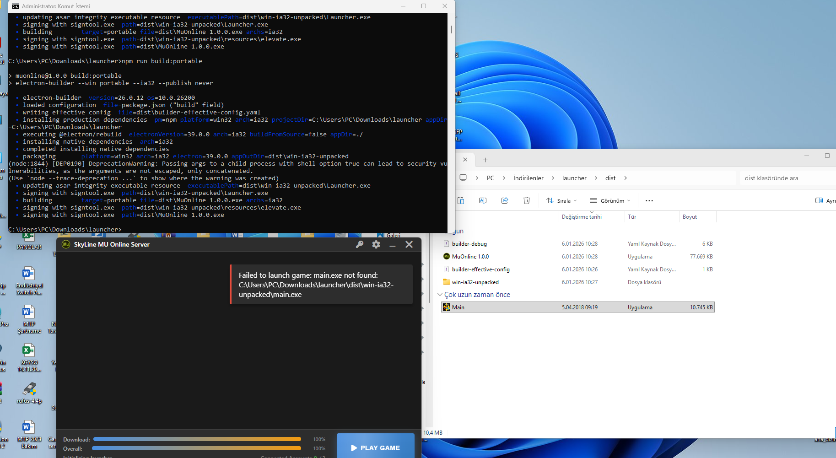Select the PANOLAR Excel desktop icon

pyautogui.click(x=29, y=240)
